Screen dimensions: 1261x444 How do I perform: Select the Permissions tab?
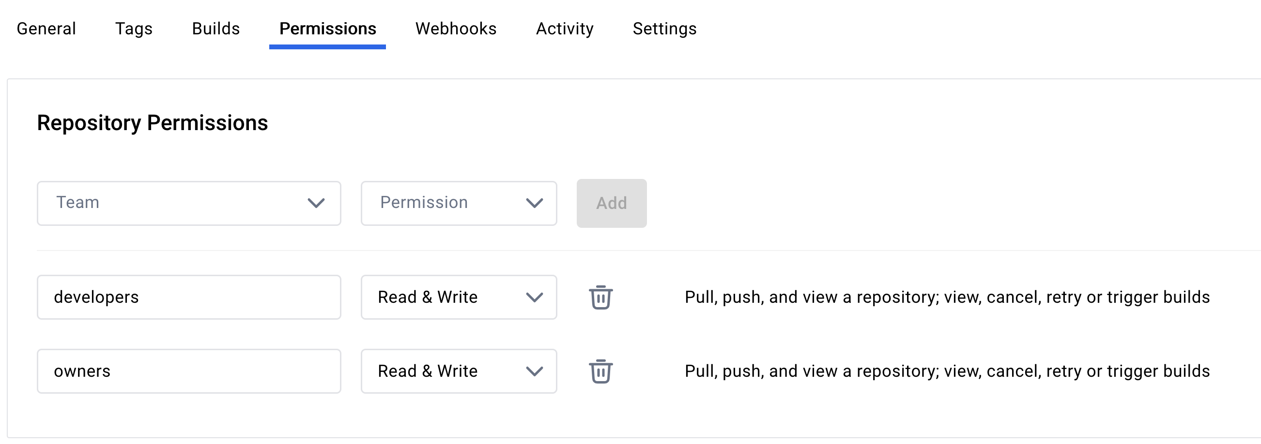pyautogui.click(x=327, y=29)
